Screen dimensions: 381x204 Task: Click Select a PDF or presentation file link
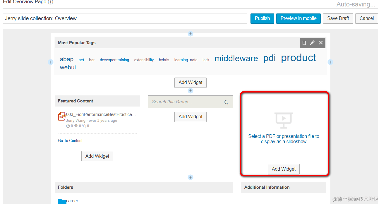click(284, 139)
